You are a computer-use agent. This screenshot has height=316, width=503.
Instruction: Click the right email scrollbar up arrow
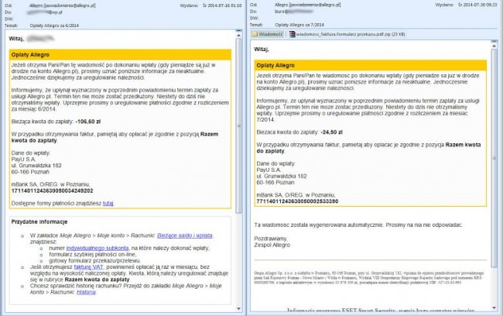494,45
